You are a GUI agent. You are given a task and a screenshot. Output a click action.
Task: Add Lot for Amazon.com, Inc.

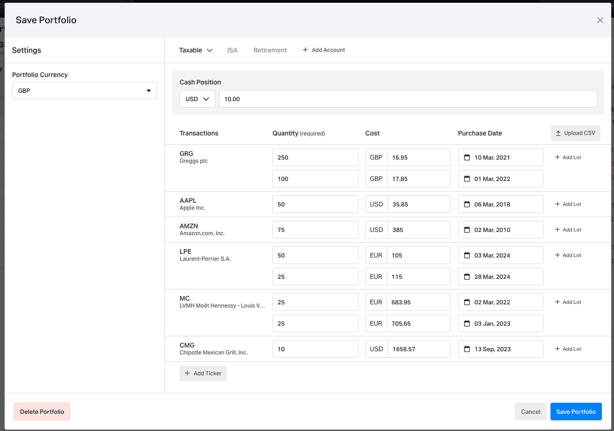tap(568, 230)
